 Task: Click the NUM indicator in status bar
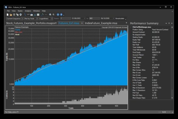point(164,112)
